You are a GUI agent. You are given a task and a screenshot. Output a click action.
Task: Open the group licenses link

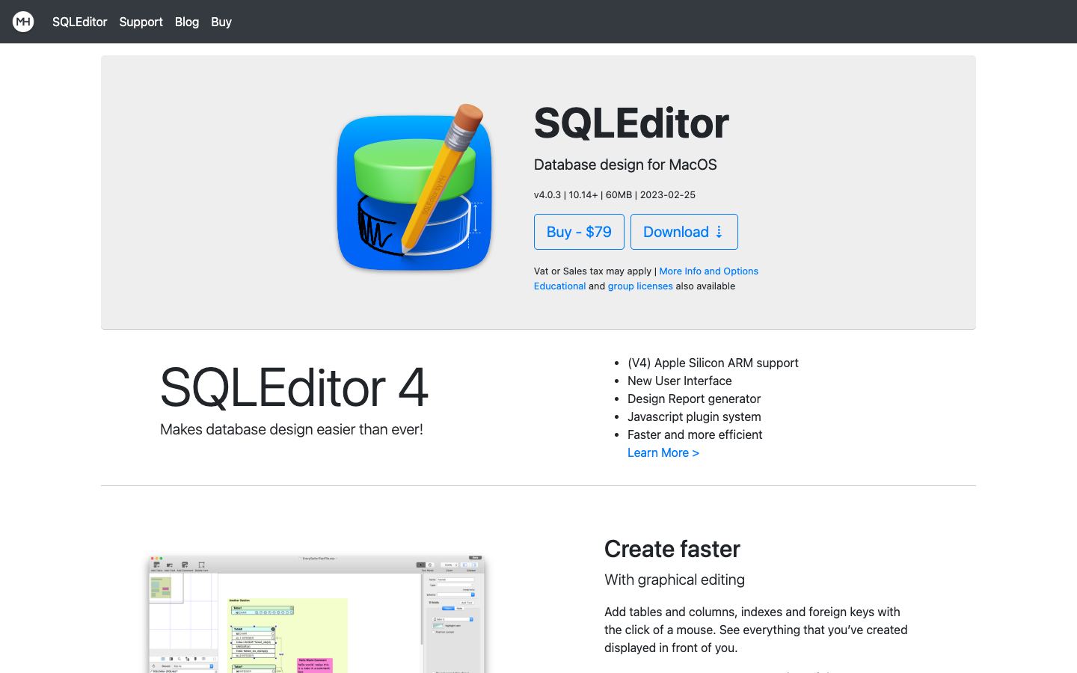point(640,286)
